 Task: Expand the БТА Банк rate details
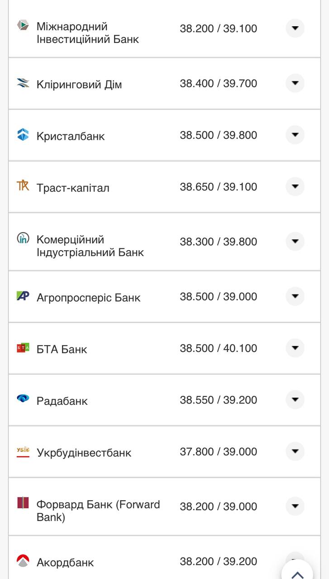point(295,348)
